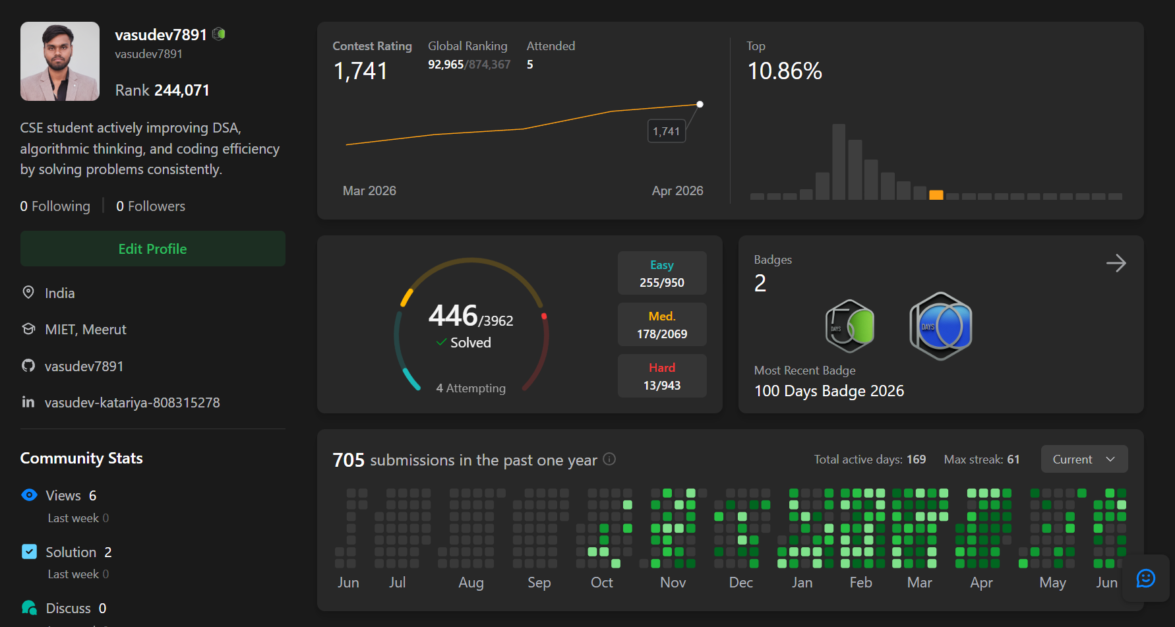
Task: Click the 100 Days badge icon
Action: [941, 326]
